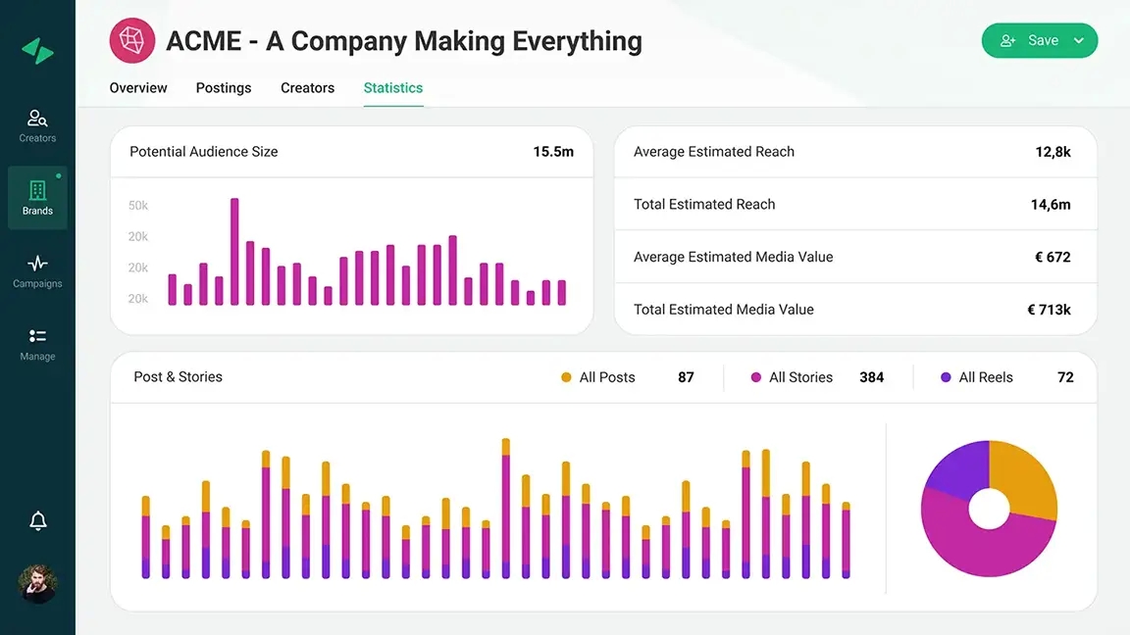Select the Brands building icon
The image size is (1130, 635).
click(37, 191)
